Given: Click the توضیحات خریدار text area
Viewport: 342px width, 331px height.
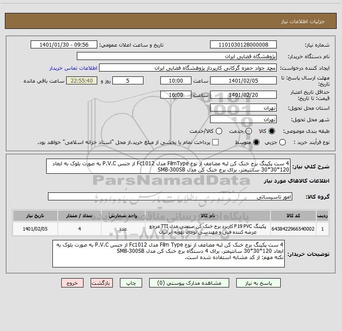Looking at the screenshot, I should click(x=168, y=254).
